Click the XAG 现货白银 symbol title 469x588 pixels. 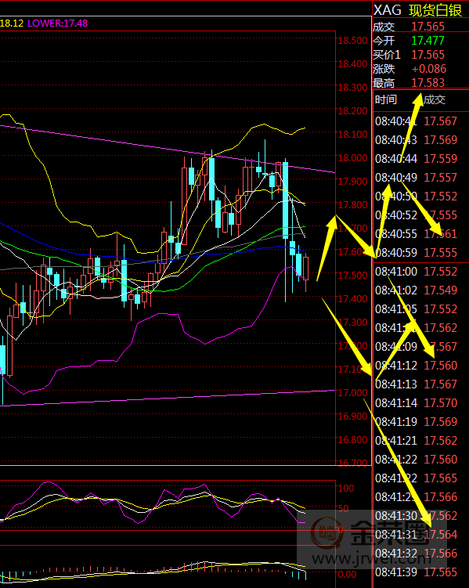coord(417,10)
